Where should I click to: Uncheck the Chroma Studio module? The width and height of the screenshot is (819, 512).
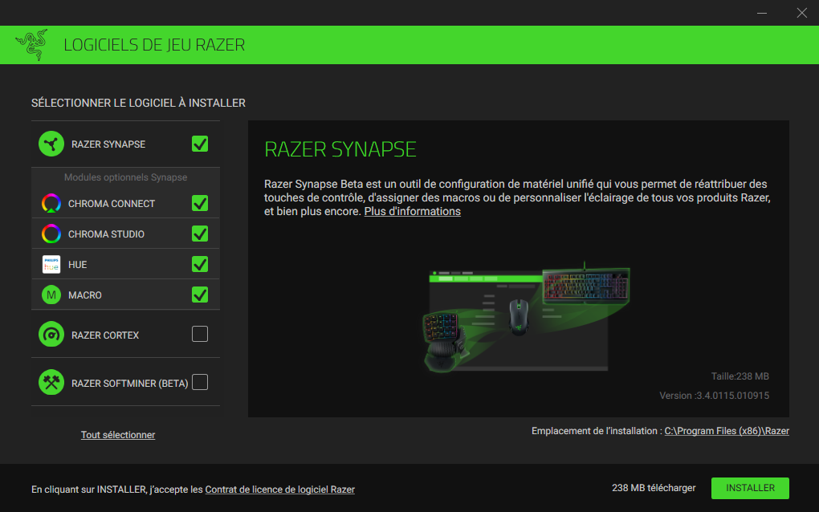200,234
